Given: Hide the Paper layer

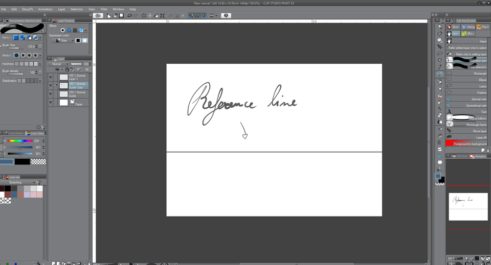Looking at the screenshot, I should pos(51,103).
